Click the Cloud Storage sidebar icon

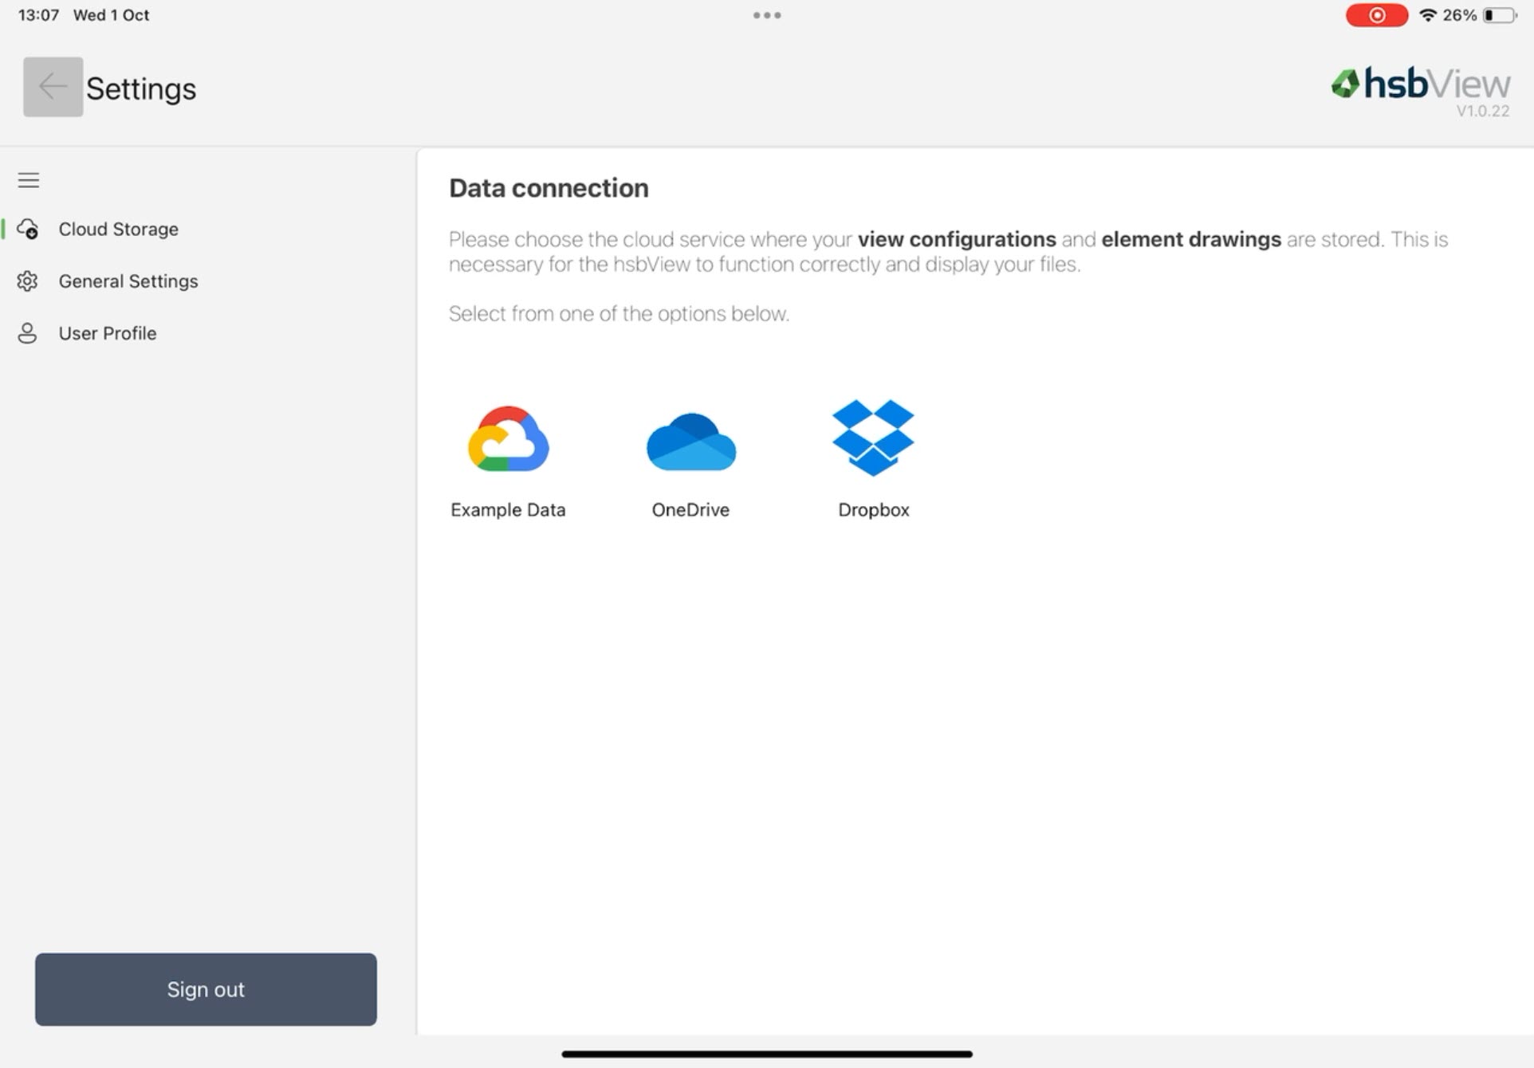coord(28,230)
